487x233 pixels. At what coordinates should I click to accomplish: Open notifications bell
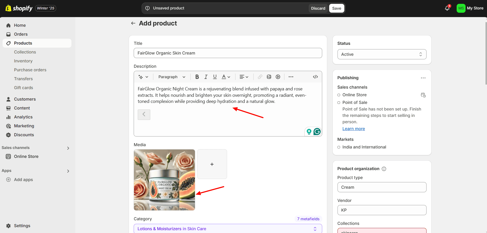[x=447, y=8]
